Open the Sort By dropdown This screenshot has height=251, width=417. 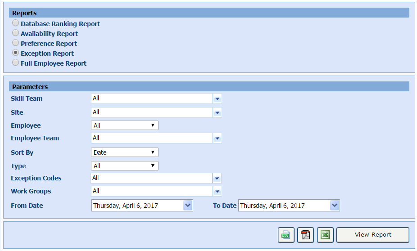click(124, 152)
